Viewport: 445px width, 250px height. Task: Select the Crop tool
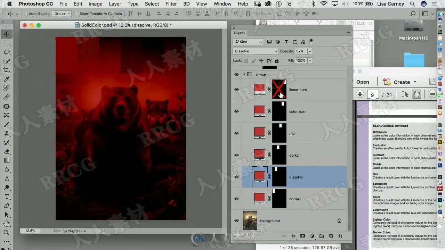(x=7, y=70)
